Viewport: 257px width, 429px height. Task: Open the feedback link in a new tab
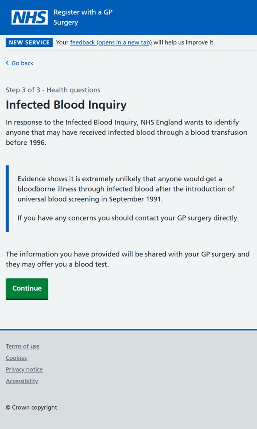click(x=111, y=43)
